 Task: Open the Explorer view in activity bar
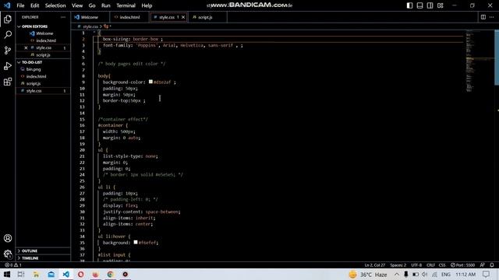[8, 19]
